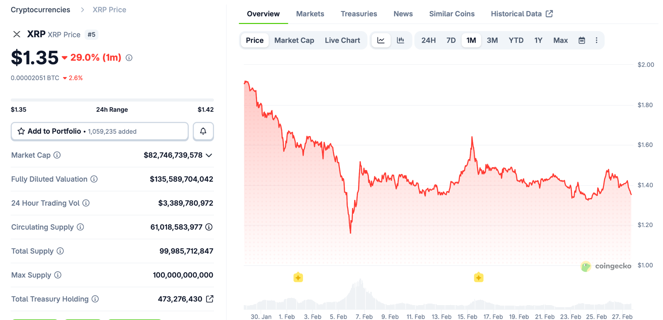Viewport: 663px width, 320px height.
Task: Click the yellow event marker near 1. Feb
Action: click(298, 278)
